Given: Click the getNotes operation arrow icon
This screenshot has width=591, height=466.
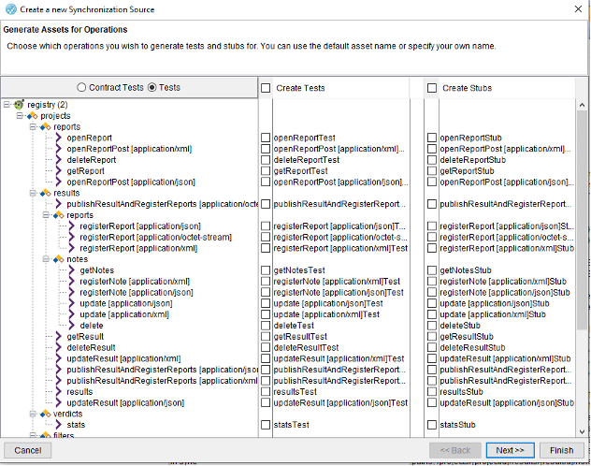Looking at the screenshot, I should (x=70, y=269).
